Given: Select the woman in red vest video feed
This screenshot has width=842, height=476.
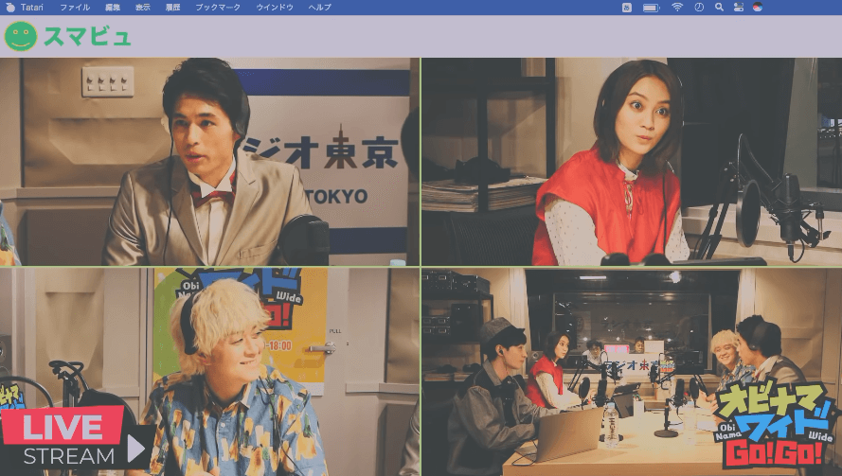Looking at the screenshot, I should click(632, 162).
